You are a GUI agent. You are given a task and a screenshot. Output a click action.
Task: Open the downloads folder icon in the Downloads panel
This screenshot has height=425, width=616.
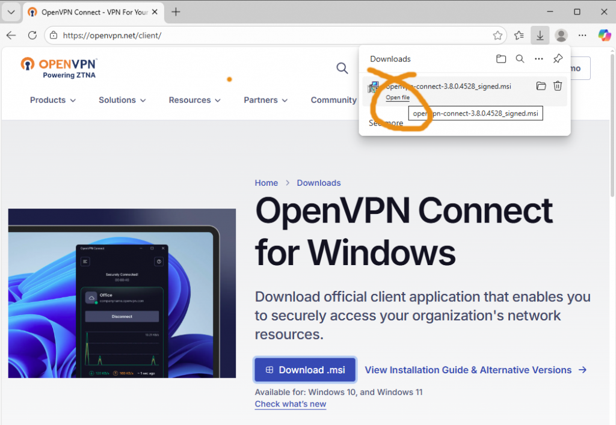[x=501, y=59]
